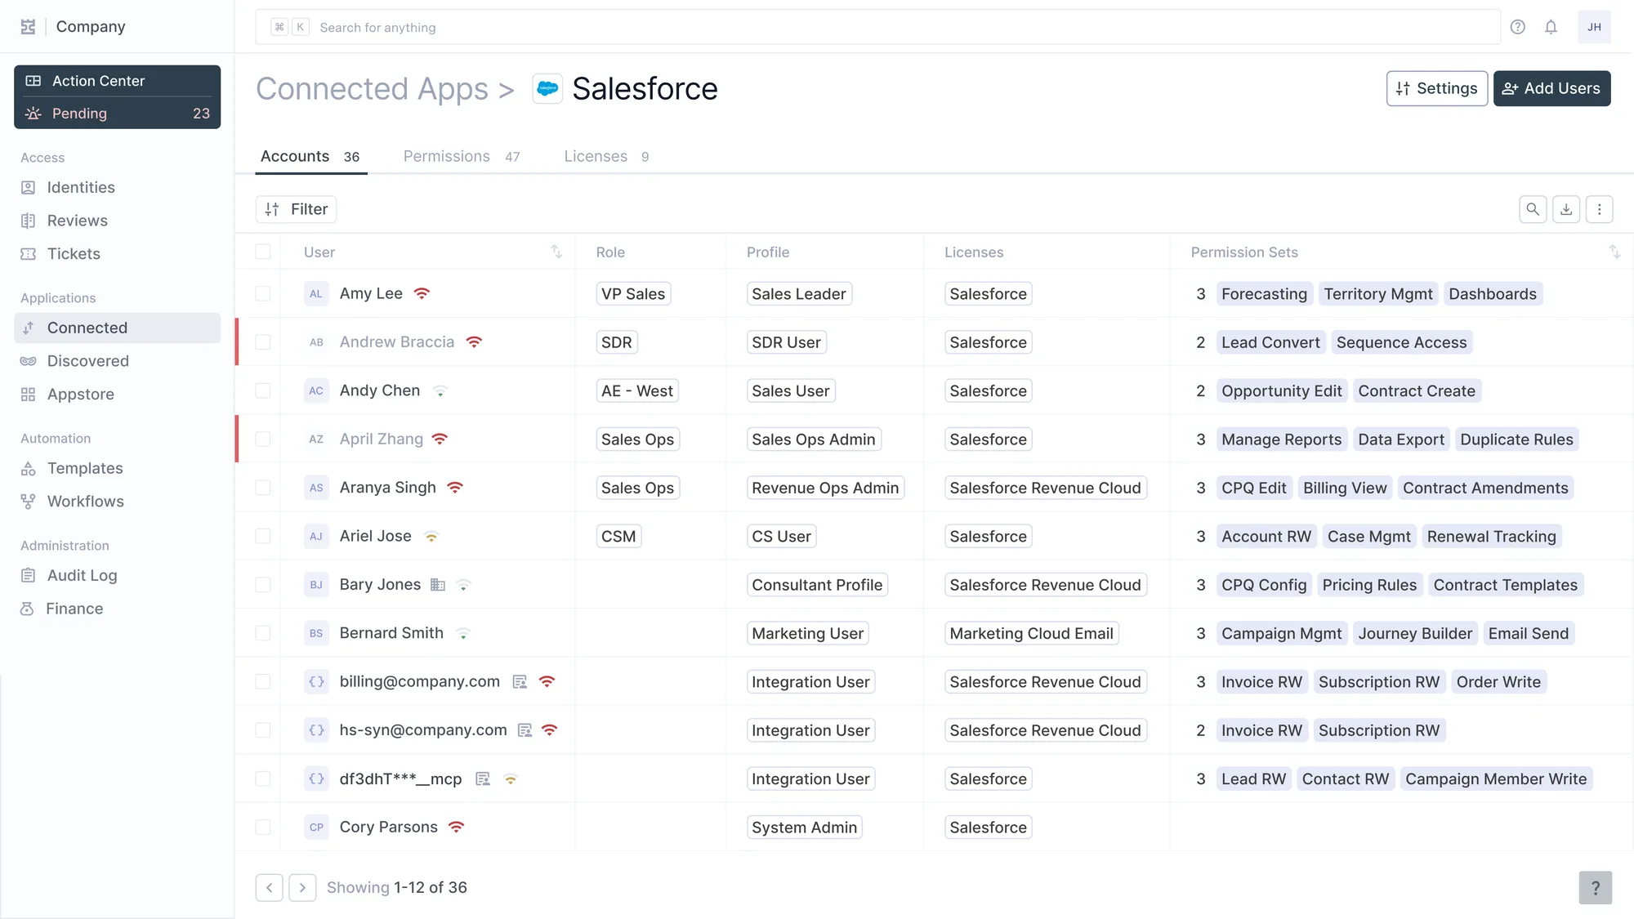Select the Andy Chen row checkbox
Screen dimensions: 1634x919
pyautogui.click(x=263, y=390)
